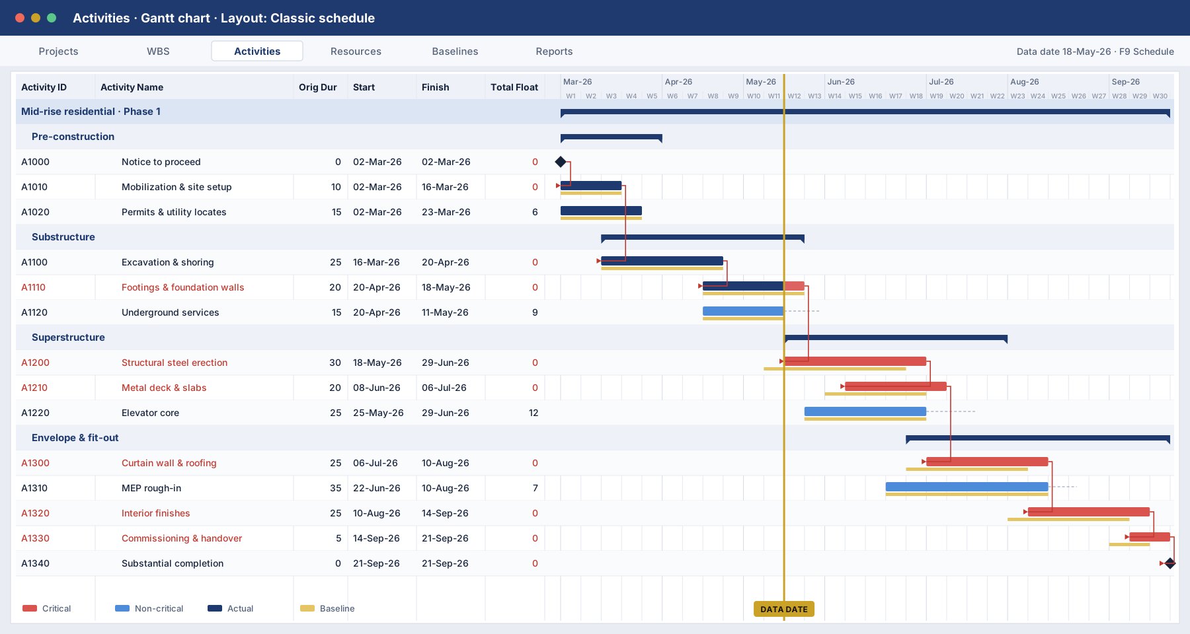Click the Actual legend navy swatch
The width and height of the screenshot is (1190, 634).
tap(215, 608)
